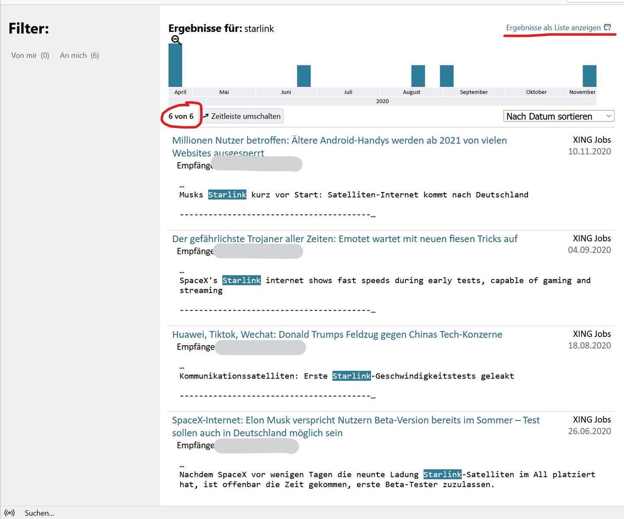Click the "Juli" month label

(x=348, y=92)
